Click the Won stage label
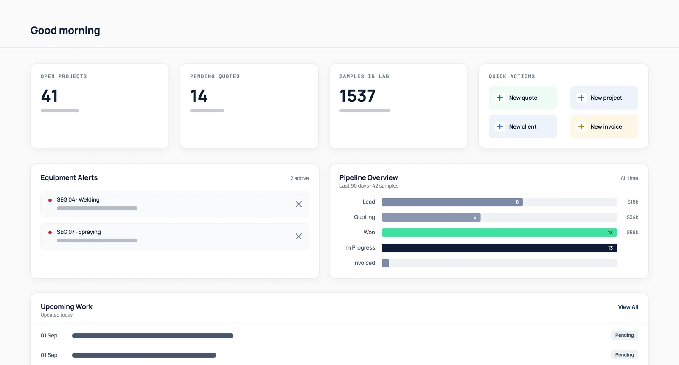This screenshot has height=365, width=679. coord(369,233)
